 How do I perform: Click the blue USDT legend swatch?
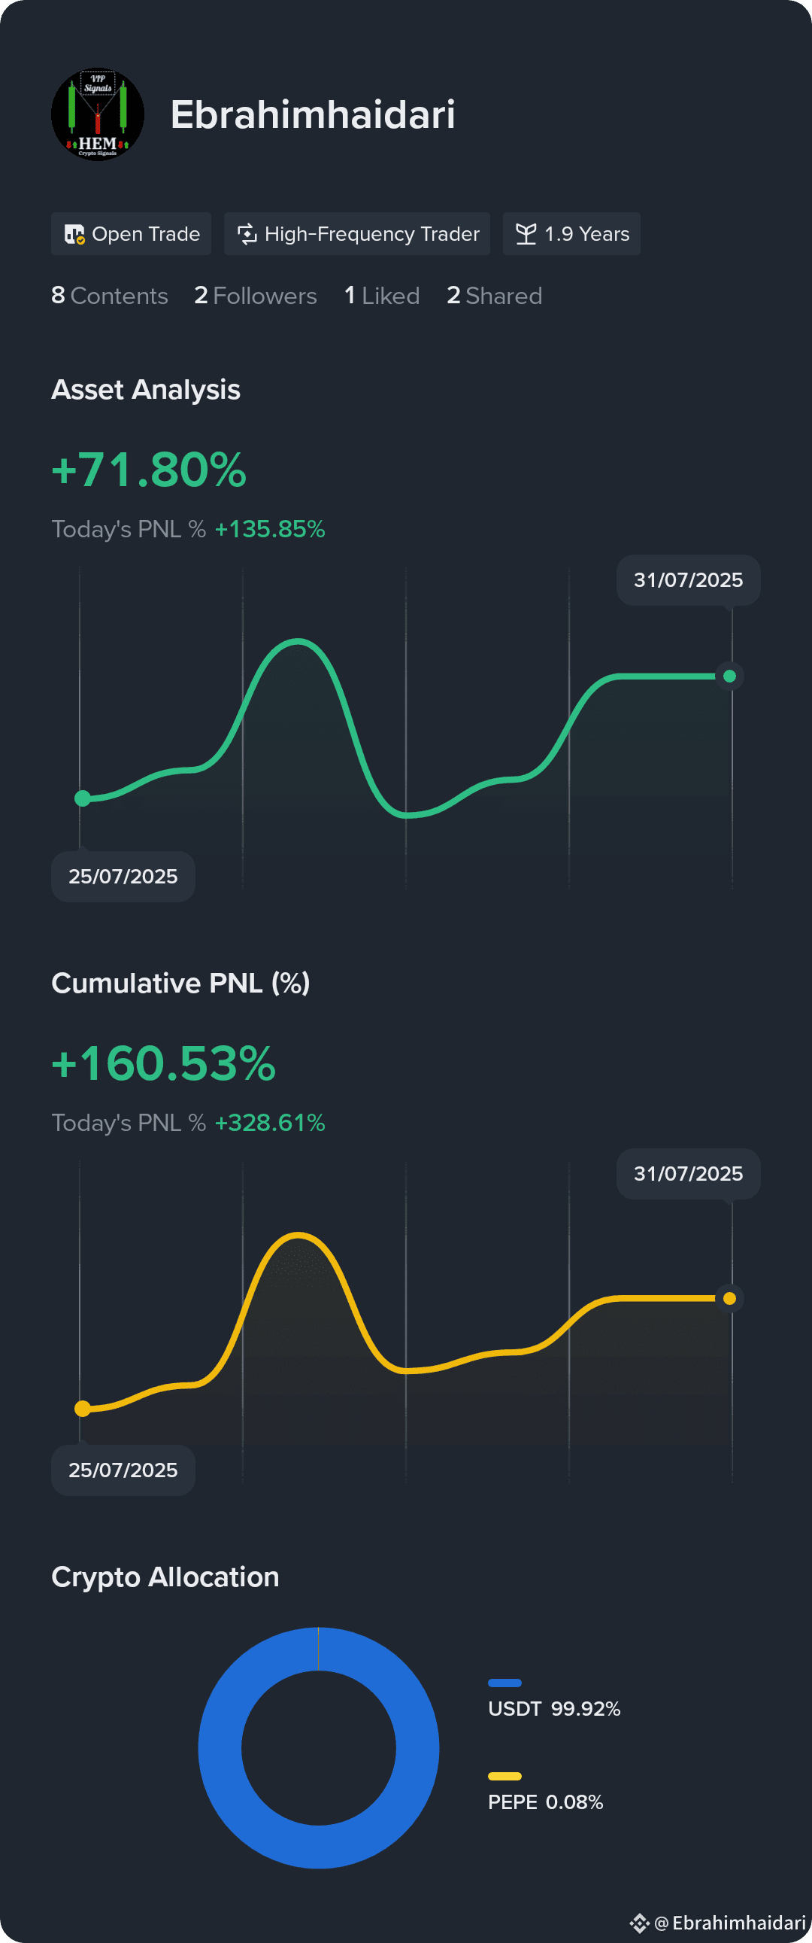pos(504,1683)
